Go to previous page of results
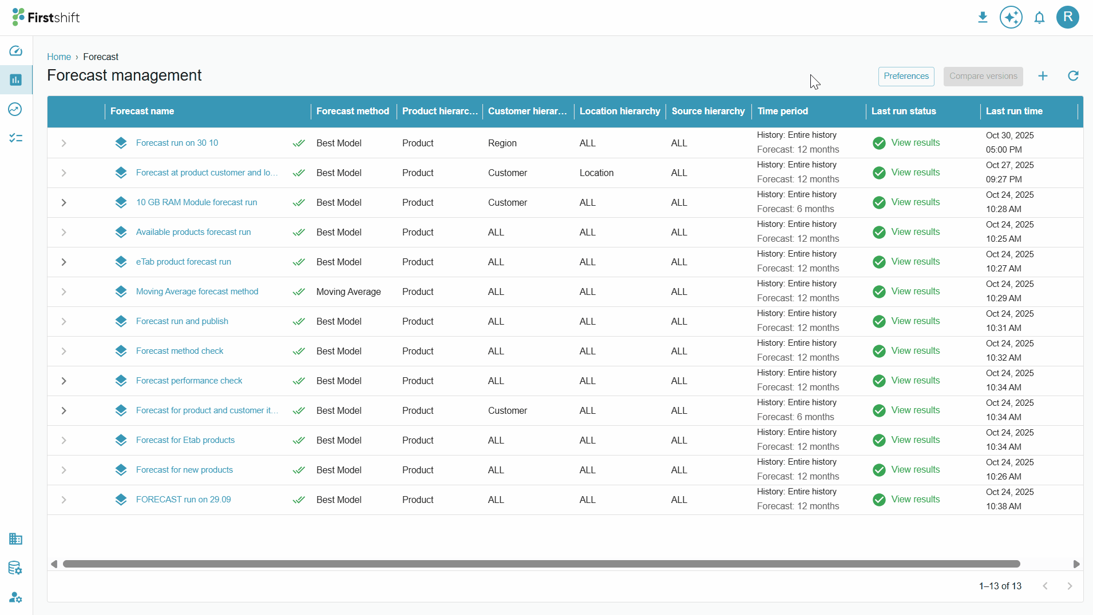This screenshot has height=615, width=1093. [x=1045, y=586]
